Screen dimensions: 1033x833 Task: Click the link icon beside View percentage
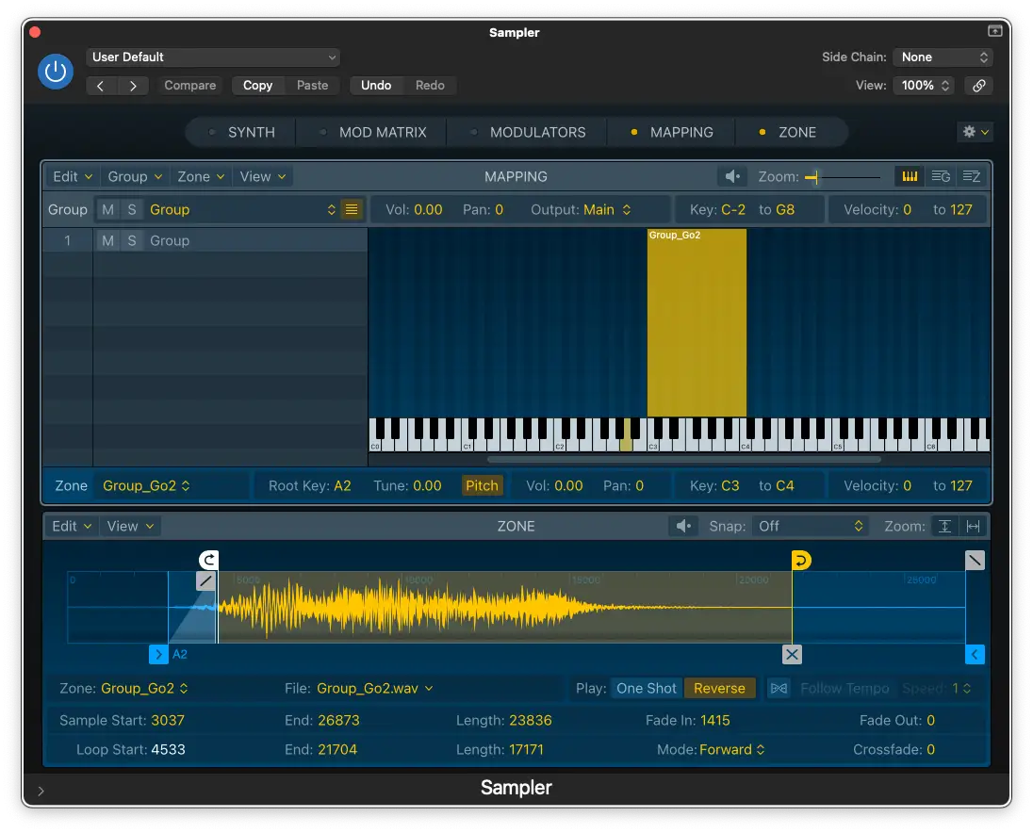pos(979,86)
